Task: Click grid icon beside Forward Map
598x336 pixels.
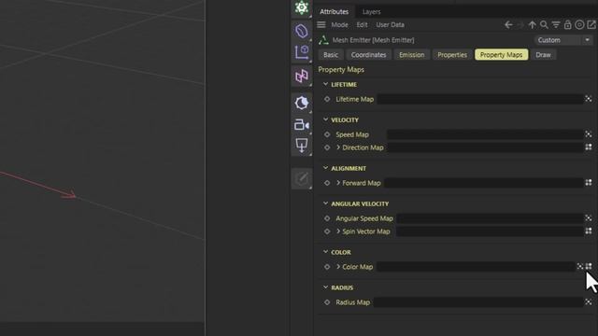Action: pyautogui.click(x=589, y=183)
